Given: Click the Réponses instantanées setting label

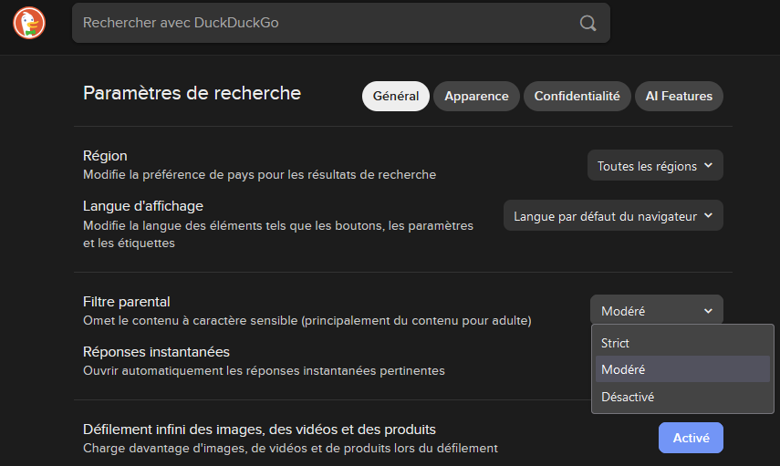Looking at the screenshot, I should (x=156, y=352).
